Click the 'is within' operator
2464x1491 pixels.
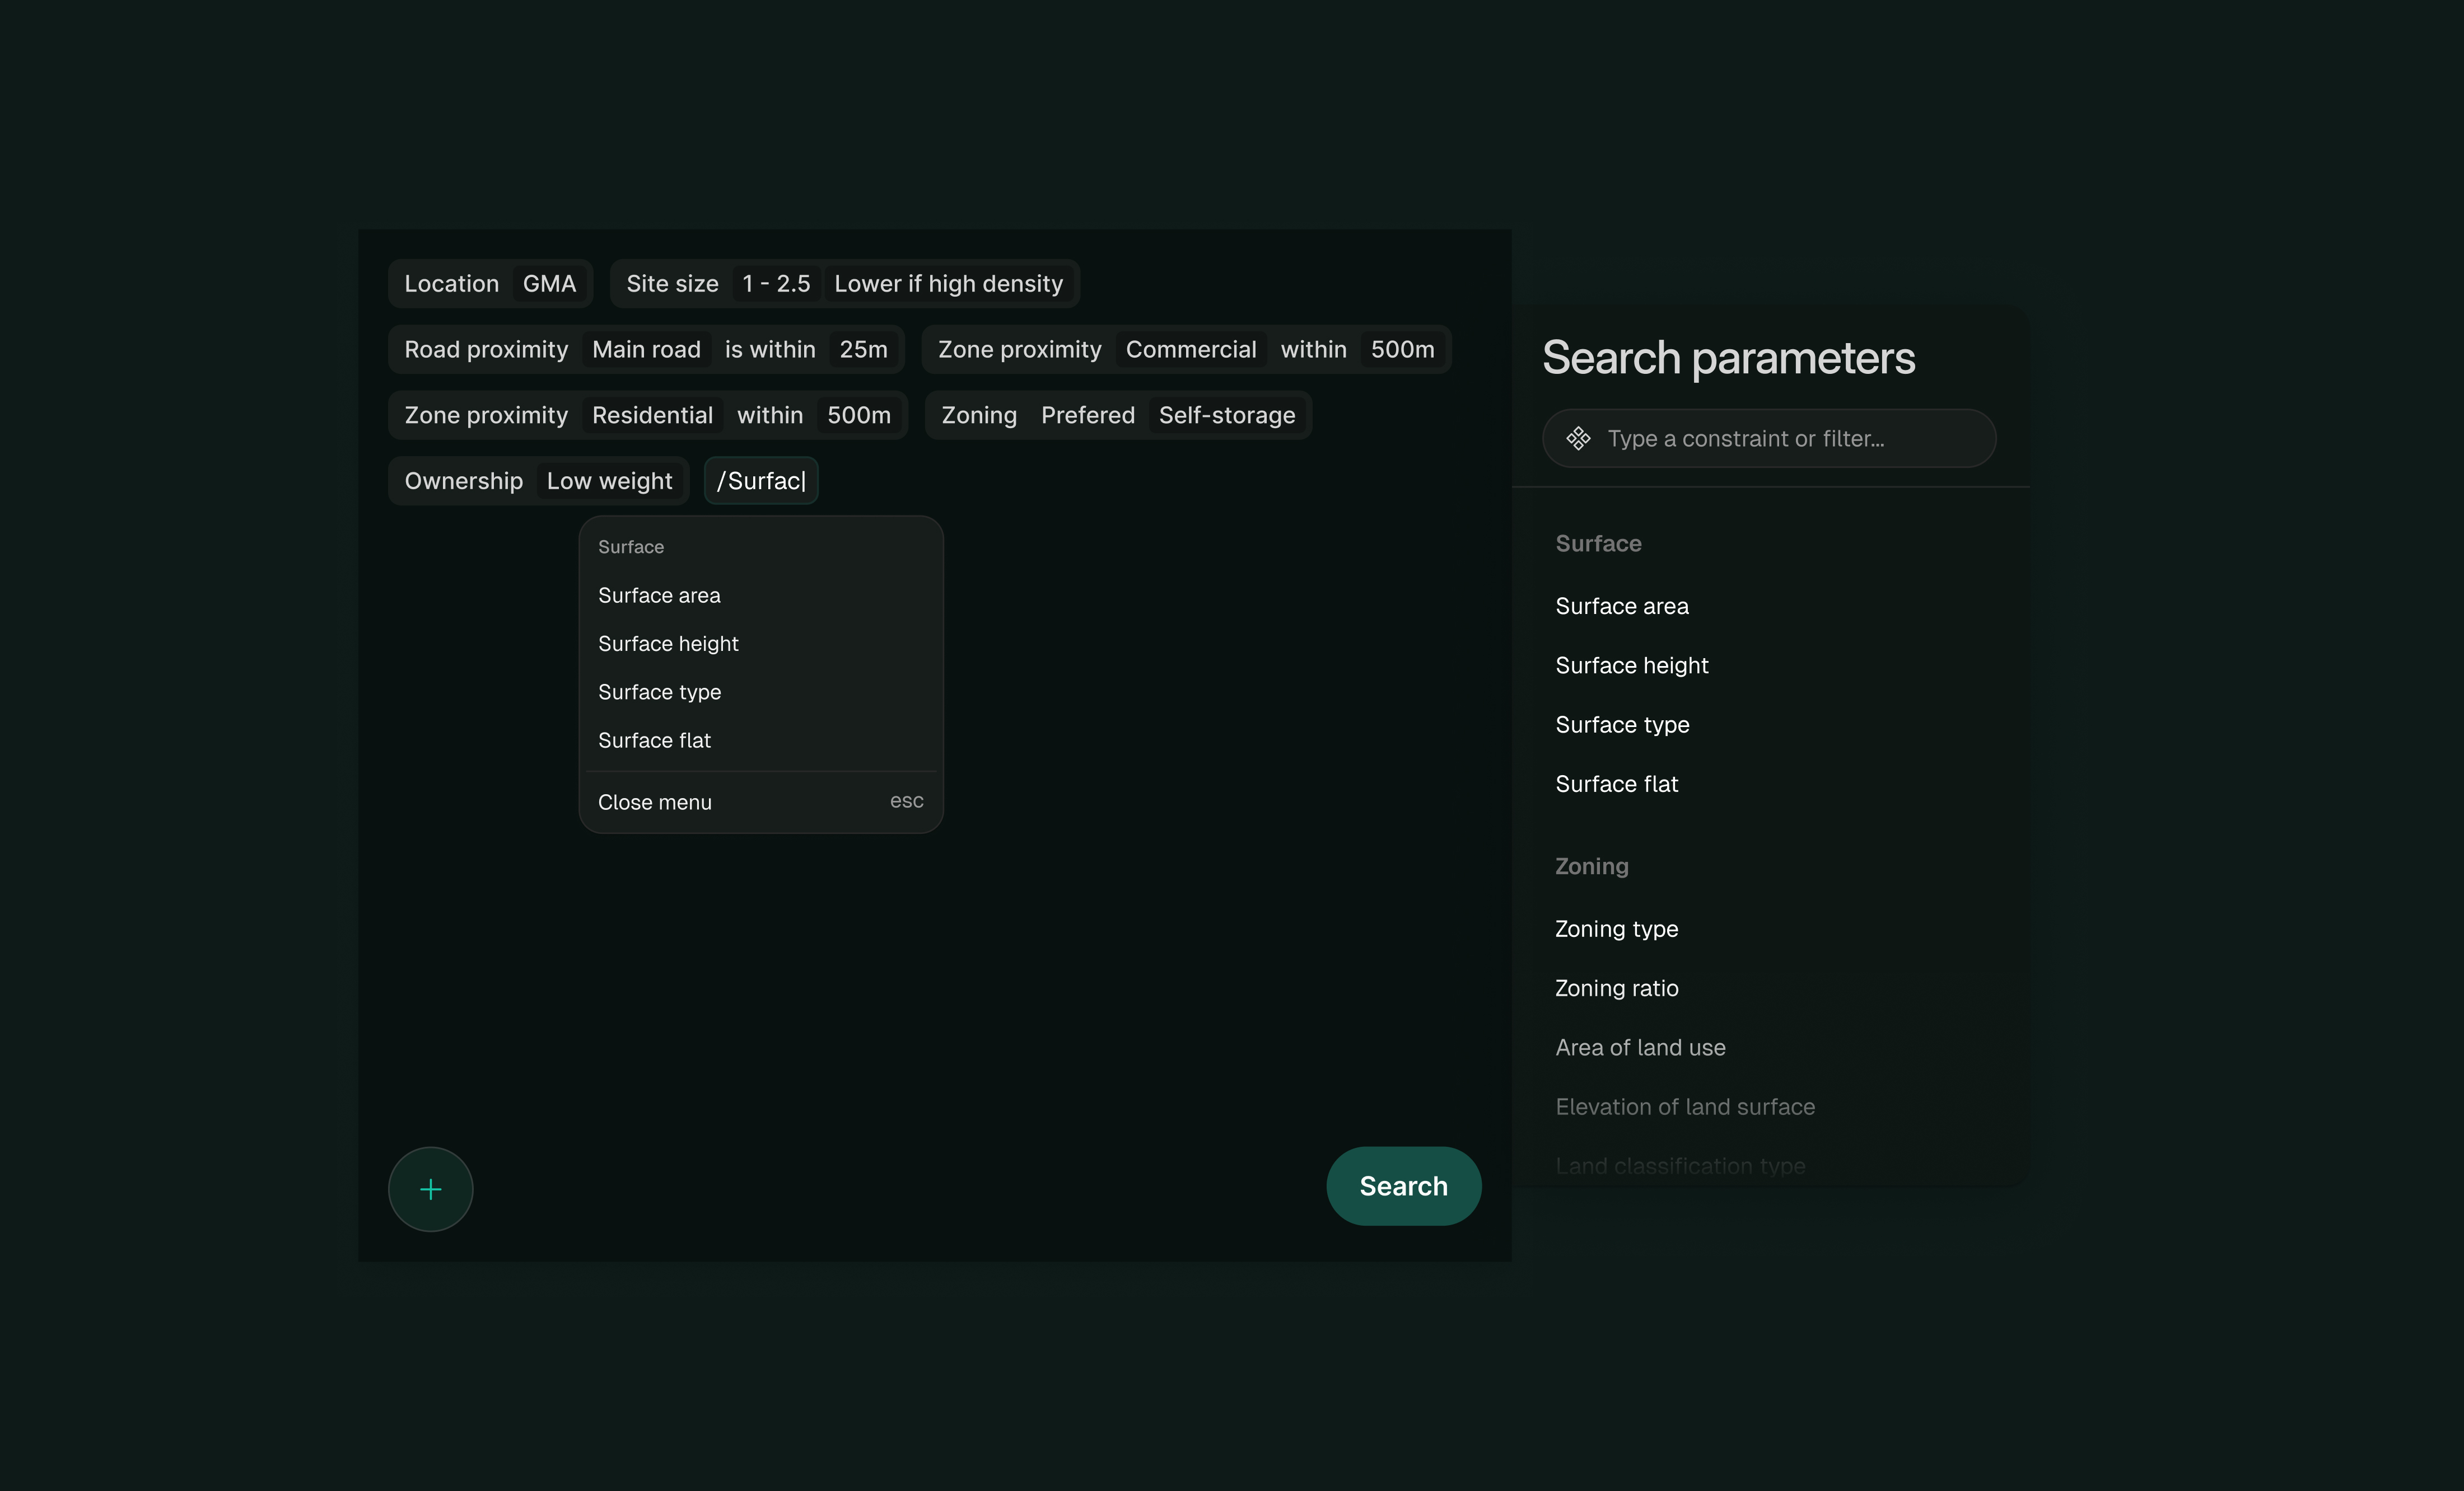click(770, 350)
